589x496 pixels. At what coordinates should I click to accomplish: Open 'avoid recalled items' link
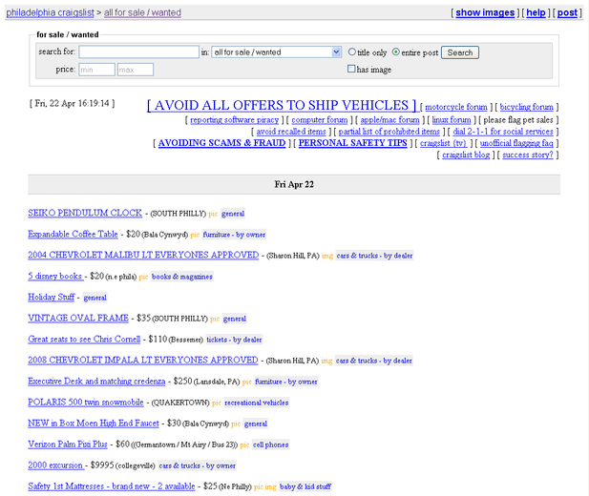291,132
